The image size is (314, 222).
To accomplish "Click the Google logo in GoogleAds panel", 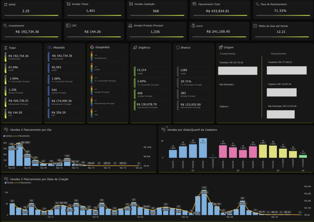I will click(92, 47).
